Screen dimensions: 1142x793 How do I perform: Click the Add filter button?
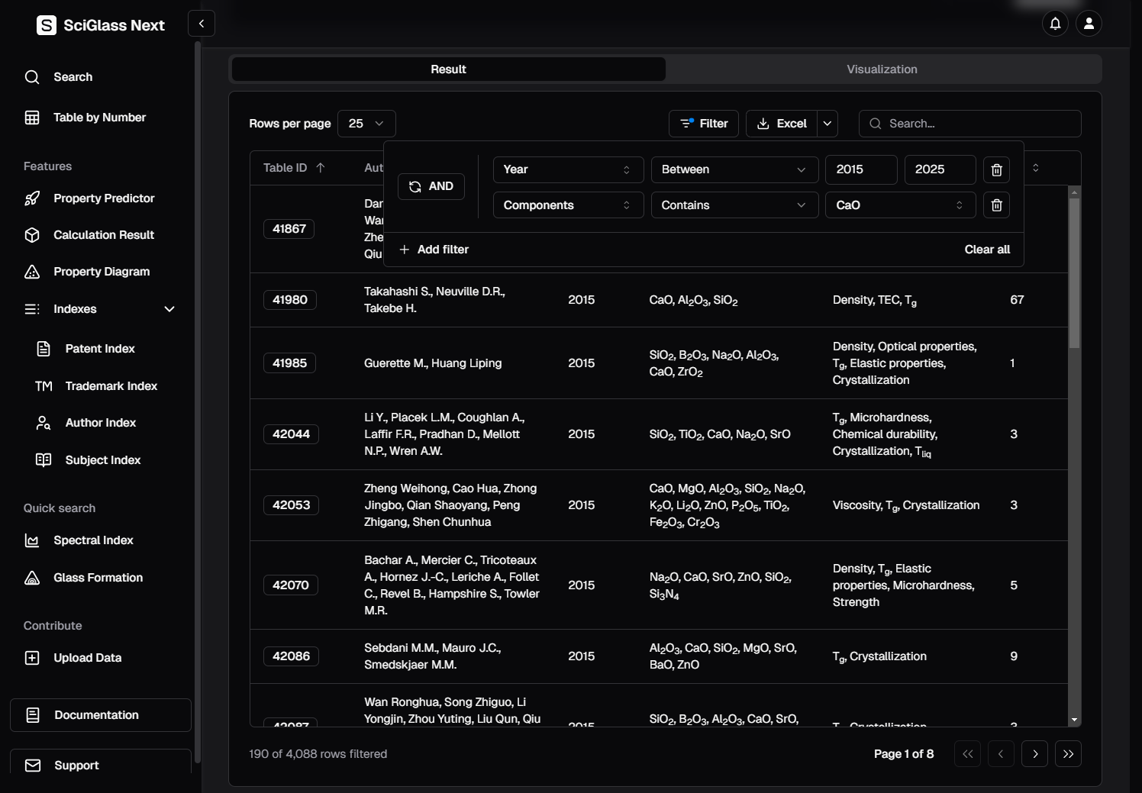(434, 250)
